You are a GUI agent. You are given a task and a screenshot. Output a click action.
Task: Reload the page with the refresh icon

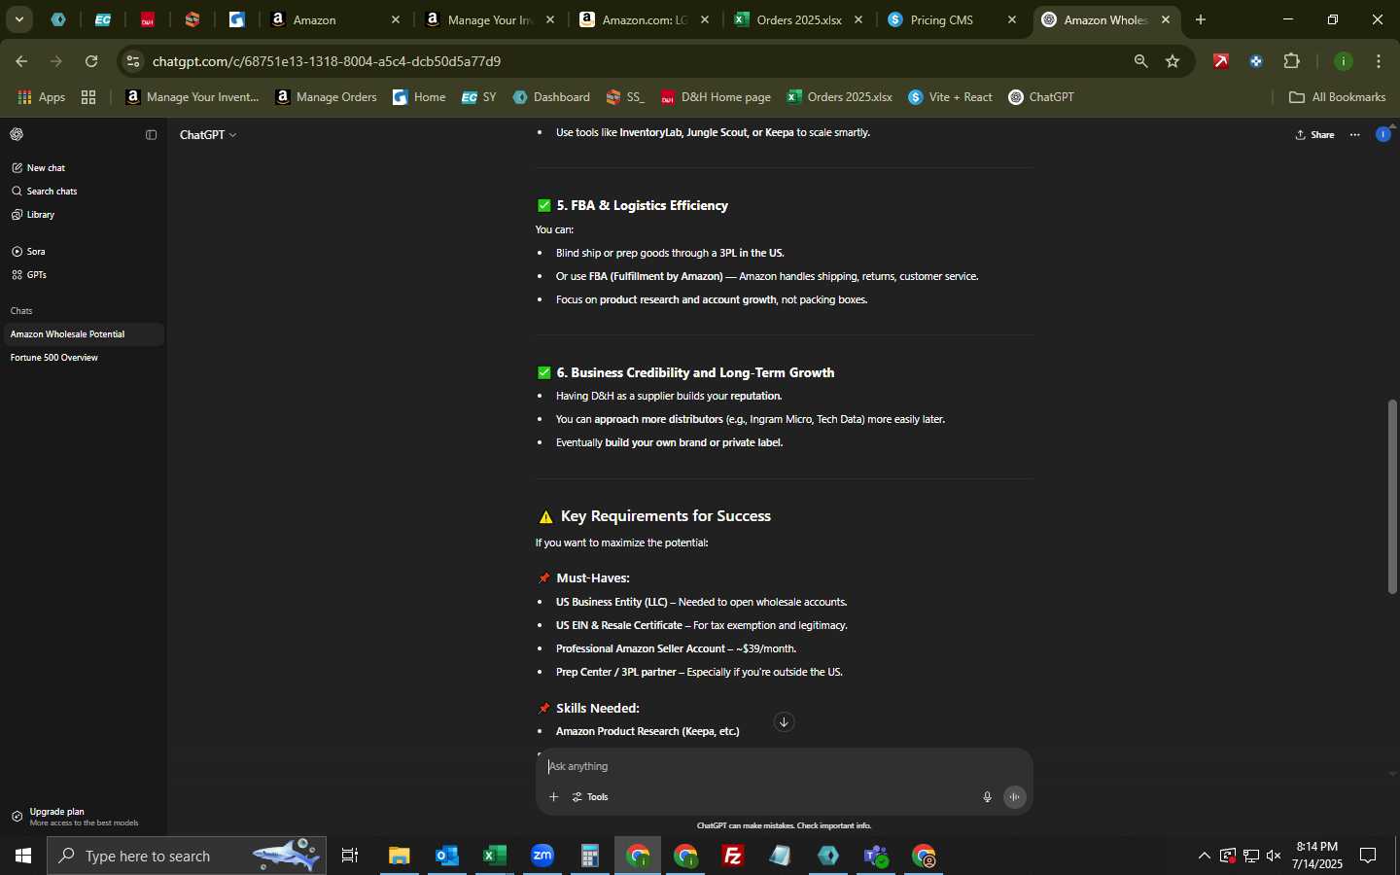[91, 61]
